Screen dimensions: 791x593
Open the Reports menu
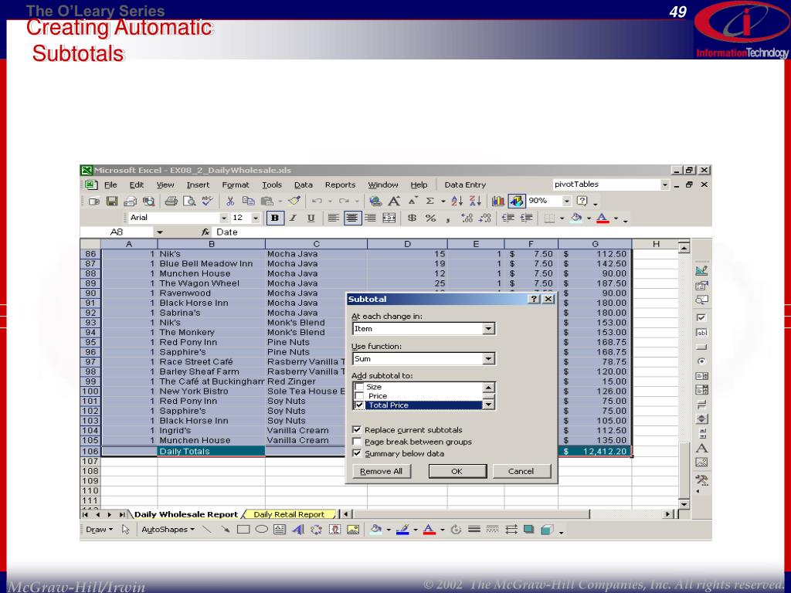(x=340, y=185)
